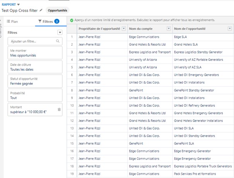This screenshot has width=234, height=178.
Task: Click GenePoint account in row 8
Action: [x=136, y=90]
